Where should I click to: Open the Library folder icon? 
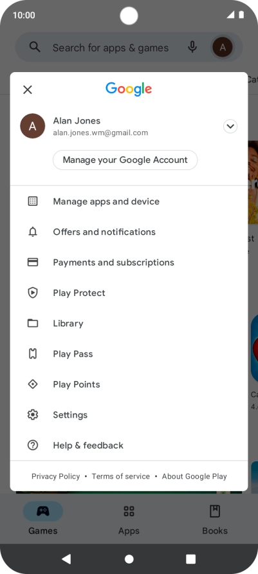tap(33, 323)
